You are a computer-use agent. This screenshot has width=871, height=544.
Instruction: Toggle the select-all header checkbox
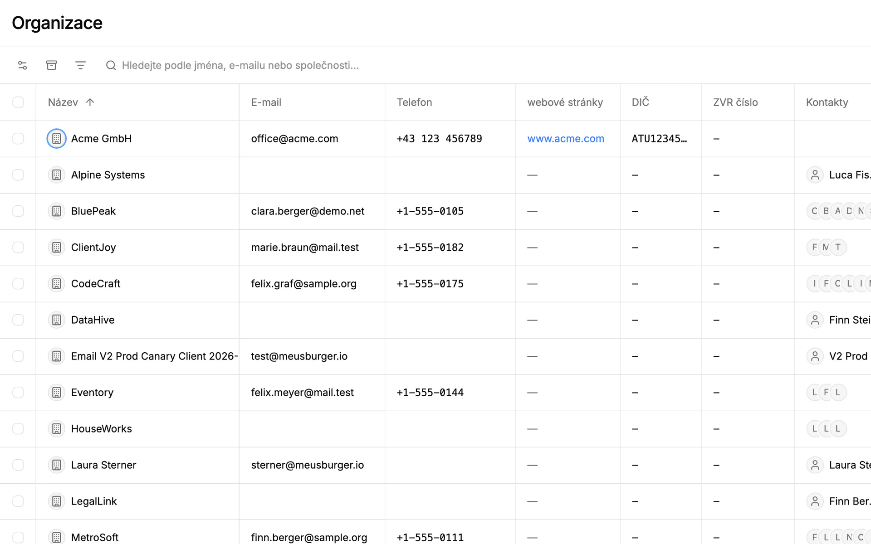(x=18, y=102)
